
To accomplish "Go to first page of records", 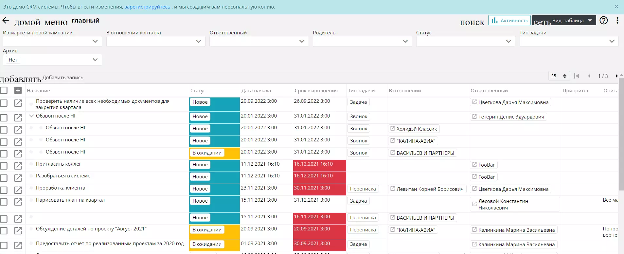I will (x=577, y=76).
